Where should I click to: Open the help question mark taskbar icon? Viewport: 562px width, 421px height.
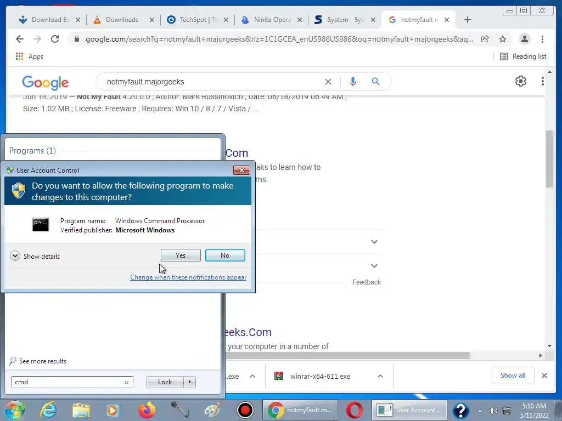(x=461, y=410)
